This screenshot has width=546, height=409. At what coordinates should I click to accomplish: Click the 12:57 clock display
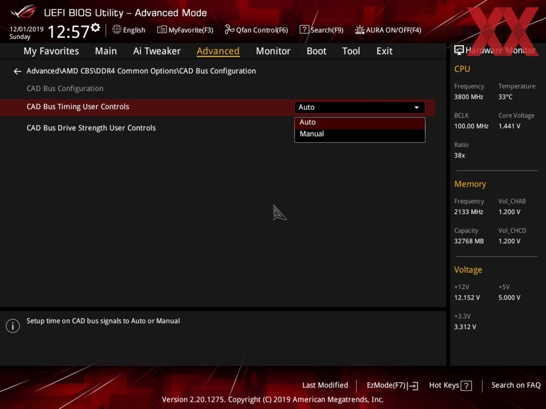pos(68,31)
